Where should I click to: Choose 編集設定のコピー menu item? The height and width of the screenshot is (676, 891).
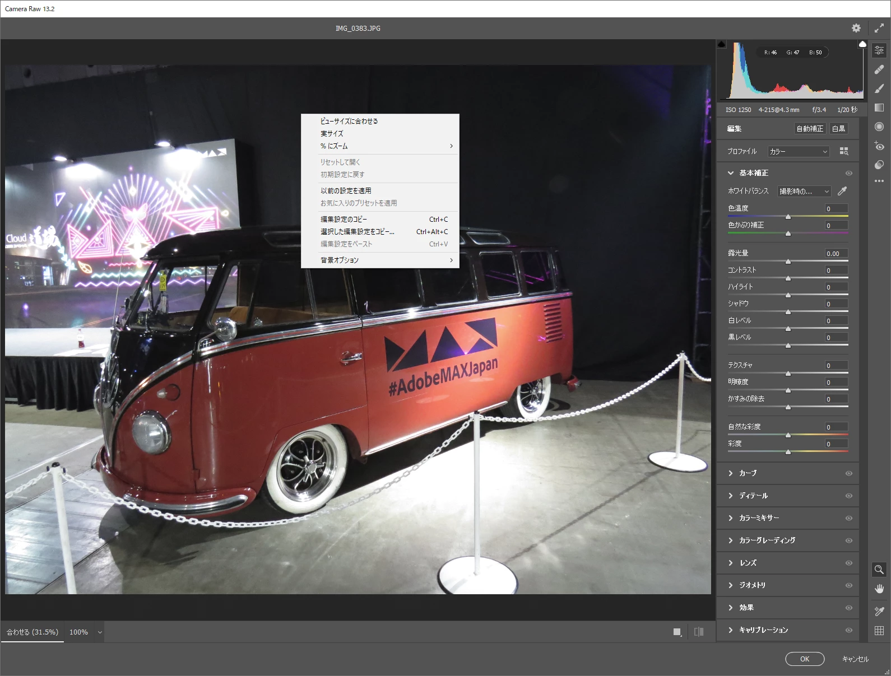point(380,219)
